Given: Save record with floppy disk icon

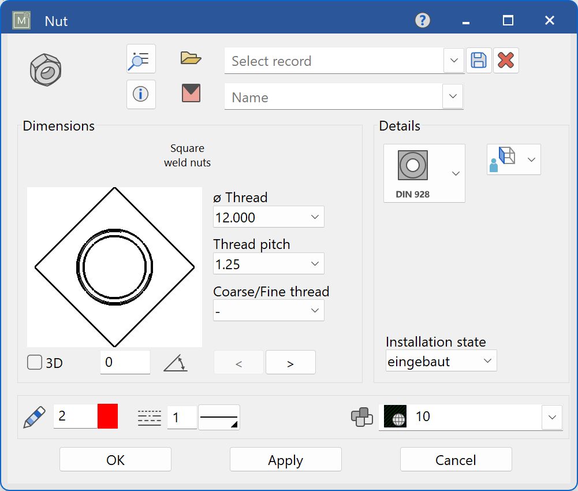Looking at the screenshot, I should coord(479,61).
